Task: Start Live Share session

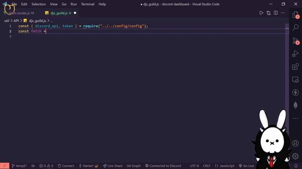Action: [113, 166]
